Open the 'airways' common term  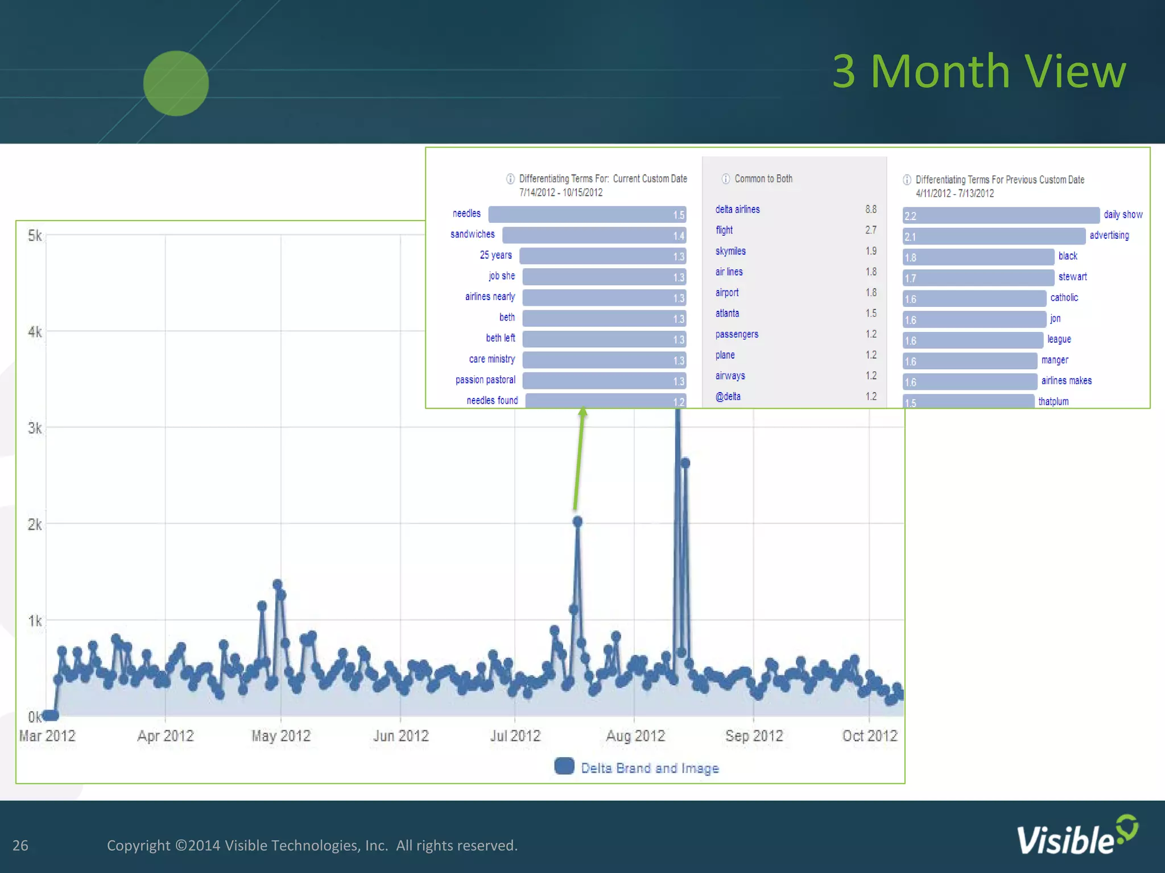(730, 376)
